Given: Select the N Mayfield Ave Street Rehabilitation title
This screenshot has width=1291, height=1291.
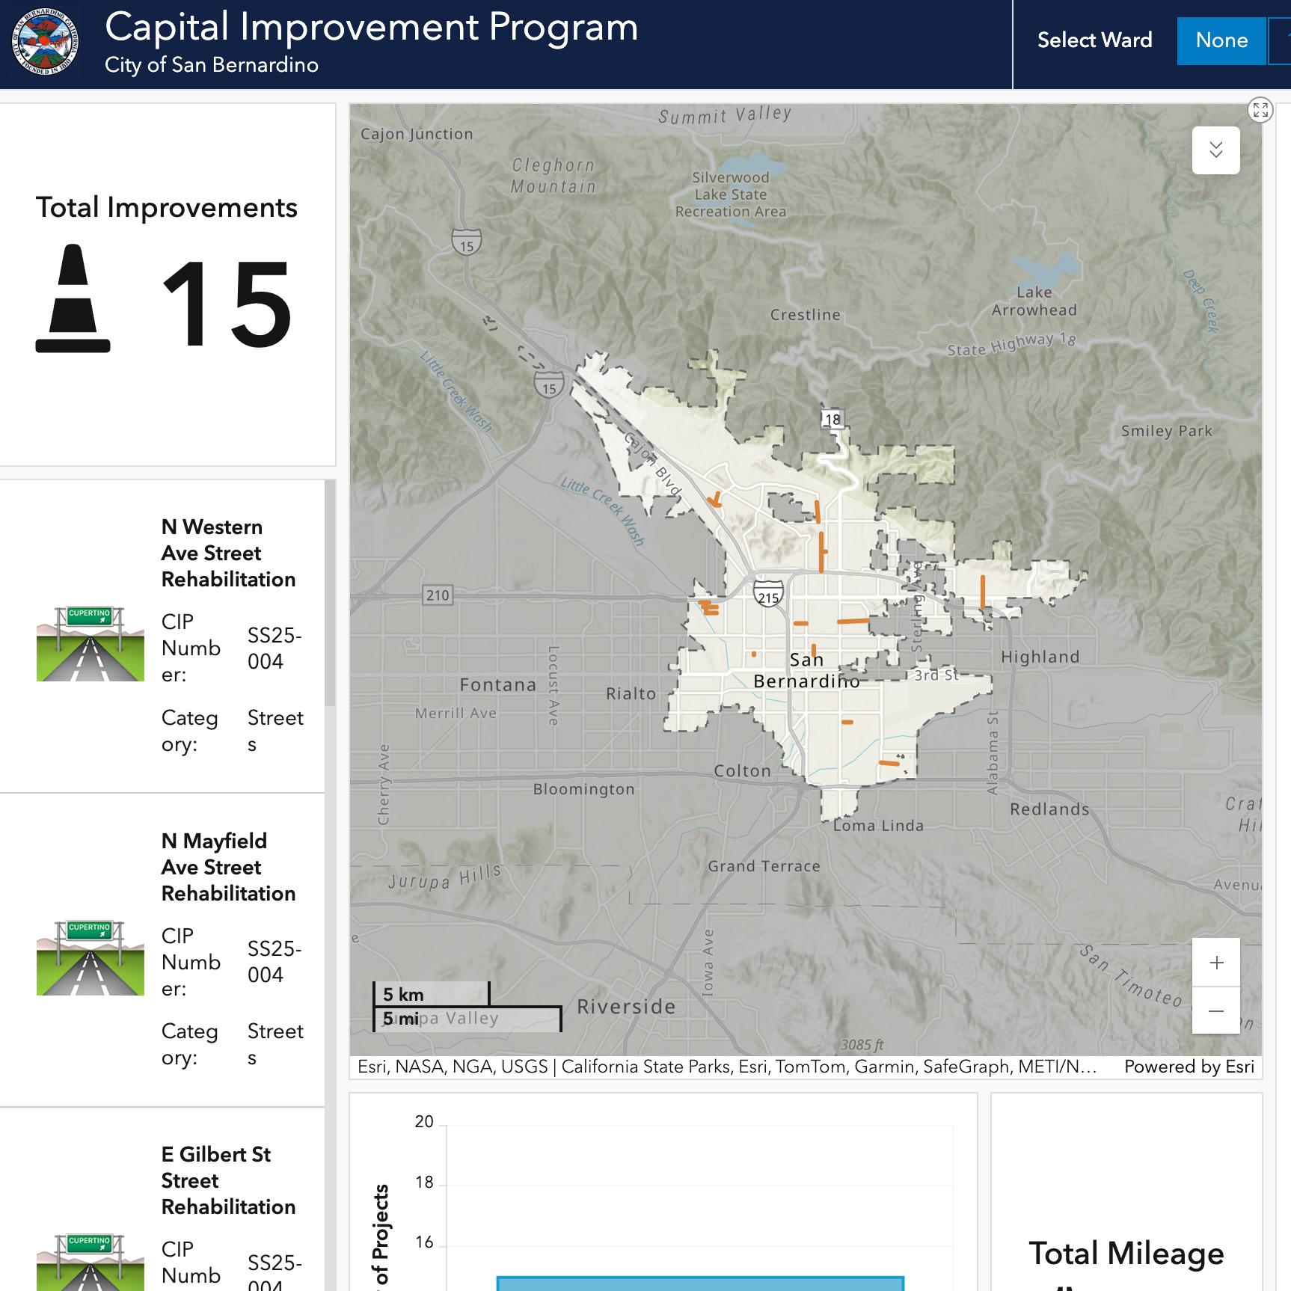Looking at the screenshot, I should [x=228, y=867].
